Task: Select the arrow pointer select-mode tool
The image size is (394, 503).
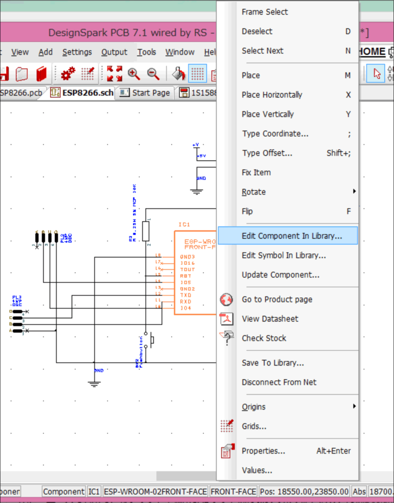Action: [376, 74]
